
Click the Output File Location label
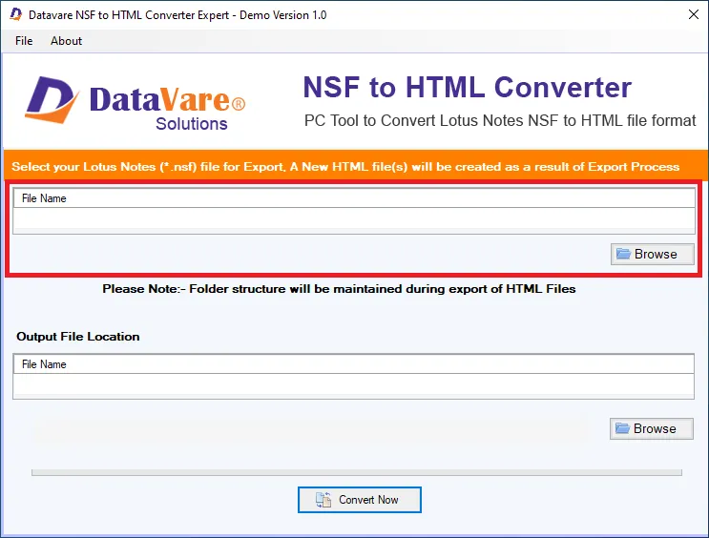pos(78,337)
